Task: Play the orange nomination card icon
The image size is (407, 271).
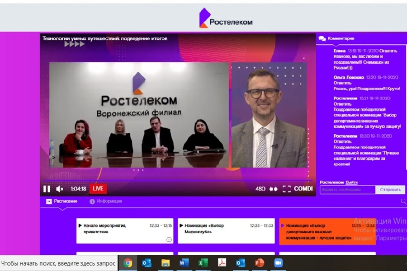Action: 283,226
